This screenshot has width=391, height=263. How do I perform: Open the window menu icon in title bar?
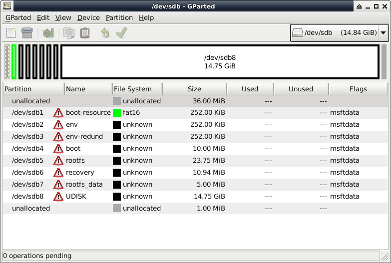click(x=6, y=6)
